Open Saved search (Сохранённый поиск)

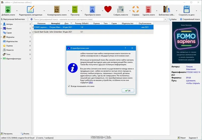(x=190, y=19)
